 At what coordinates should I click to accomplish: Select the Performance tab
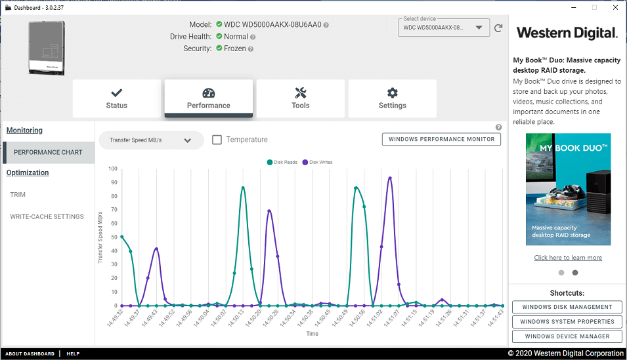tap(208, 99)
